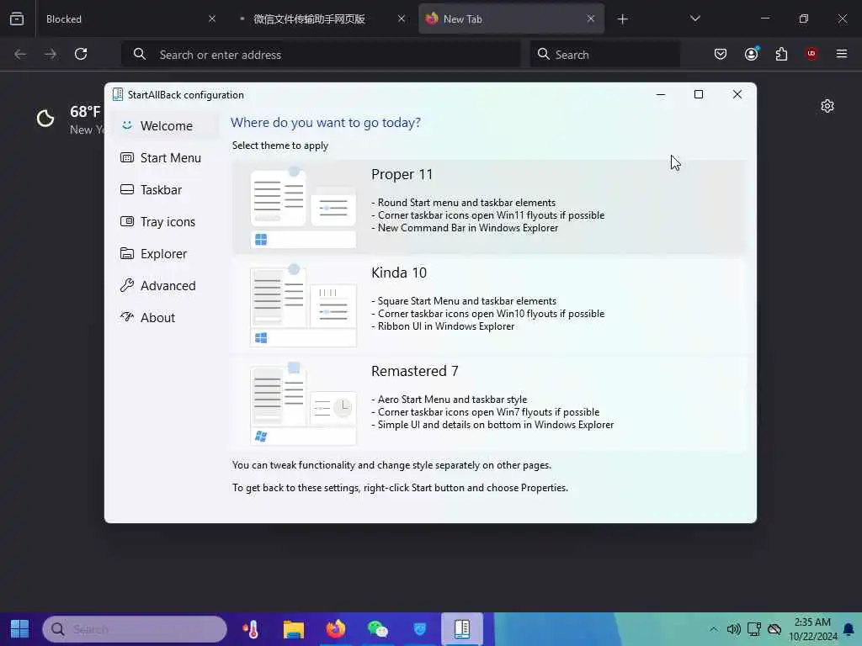Open the Windows Start button
The height and width of the screenshot is (646, 862).
point(20,629)
